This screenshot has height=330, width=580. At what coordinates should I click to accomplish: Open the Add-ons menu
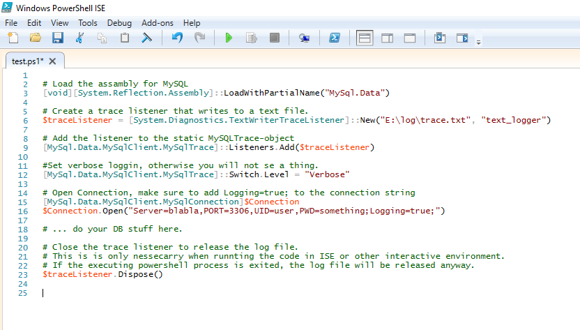(158, 23)
